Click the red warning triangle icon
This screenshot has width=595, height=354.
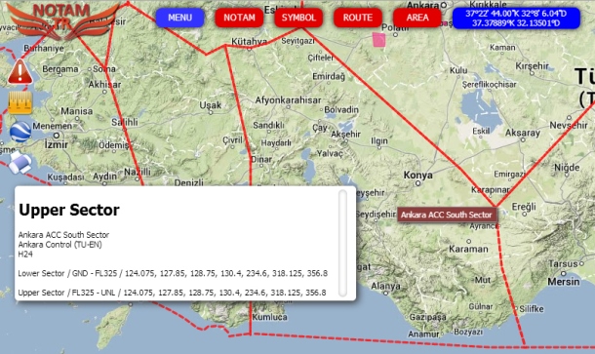point(20,72)
